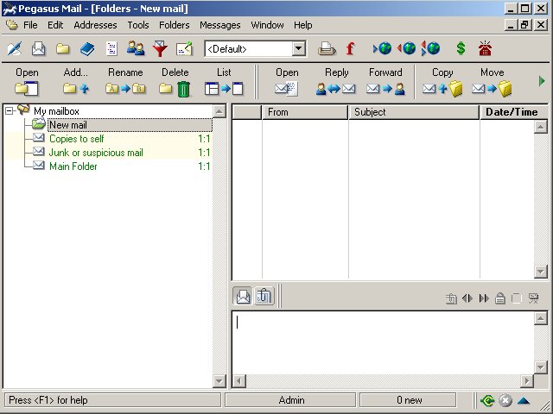Sort messages by From column header
Image resolution: width=553 pixels, height=414 pixels.
click(x=305, y=112)
